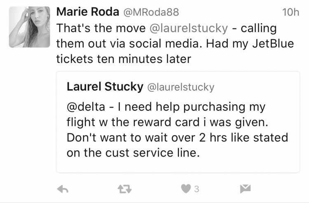Open Marie Roda's profile picture
Screen dimensions: 309x203
pos(30,27)
